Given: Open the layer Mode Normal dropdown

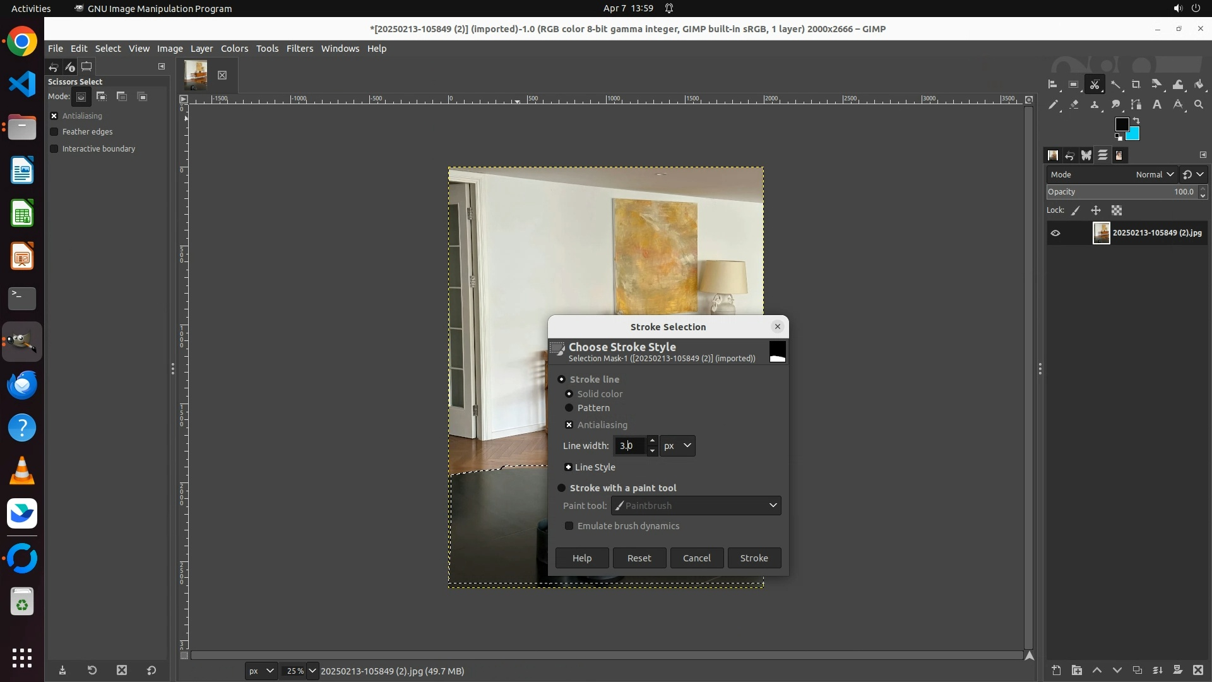Looking at the screenshot, I should [1155, 175].
